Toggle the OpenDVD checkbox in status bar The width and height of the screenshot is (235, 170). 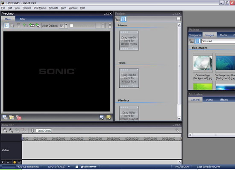(x=77, y=167)
